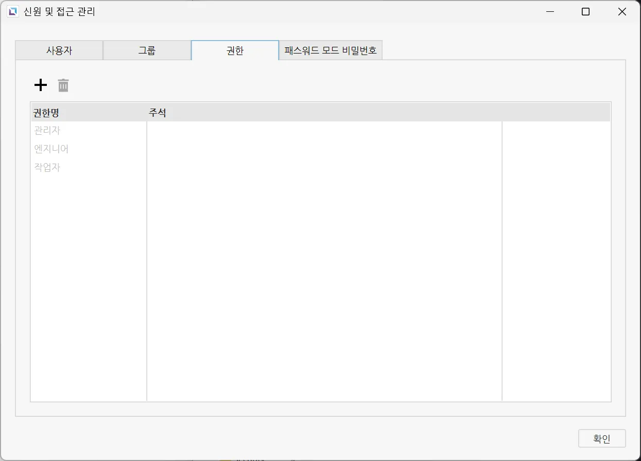Close the 신원 및 접근 관리 window
641x461 pixels.
point(622,12)
